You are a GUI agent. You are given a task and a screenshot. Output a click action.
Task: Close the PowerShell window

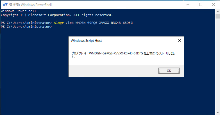click(214, 4)
